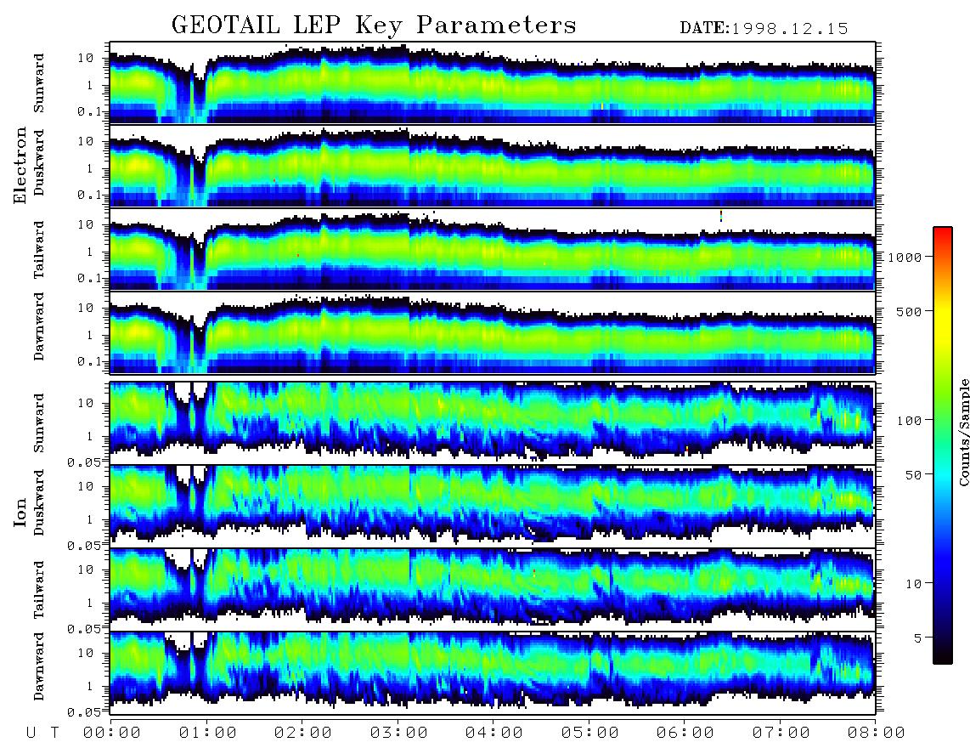Select the 00:00 time tick label
Viewport: 970px width, 748px height.
click(x=112, y=734)
